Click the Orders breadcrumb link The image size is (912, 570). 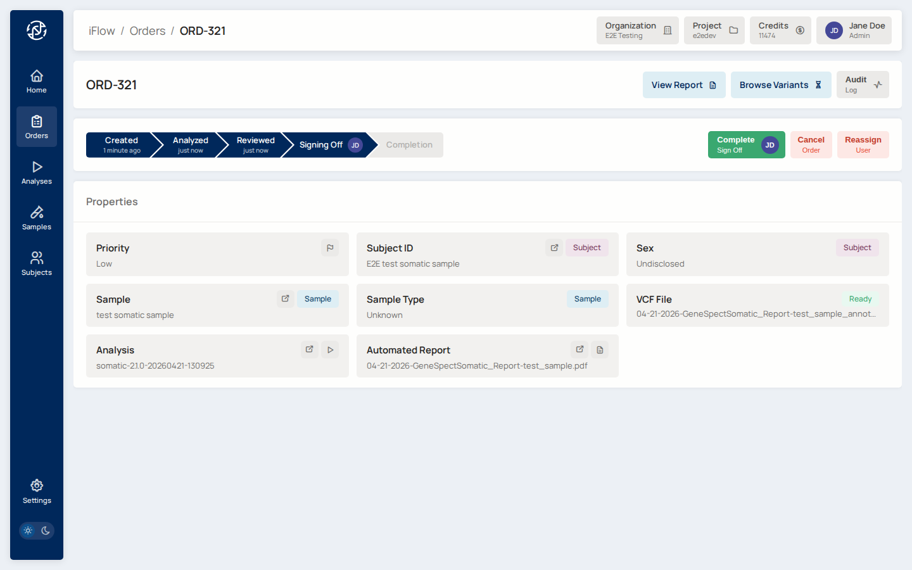pos(148,31)
